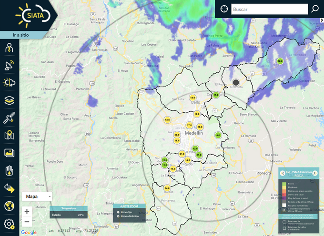This screenshot has height=236, width=324.
Task: Go to previous legend with left chevron
Action: click(283, 173)
